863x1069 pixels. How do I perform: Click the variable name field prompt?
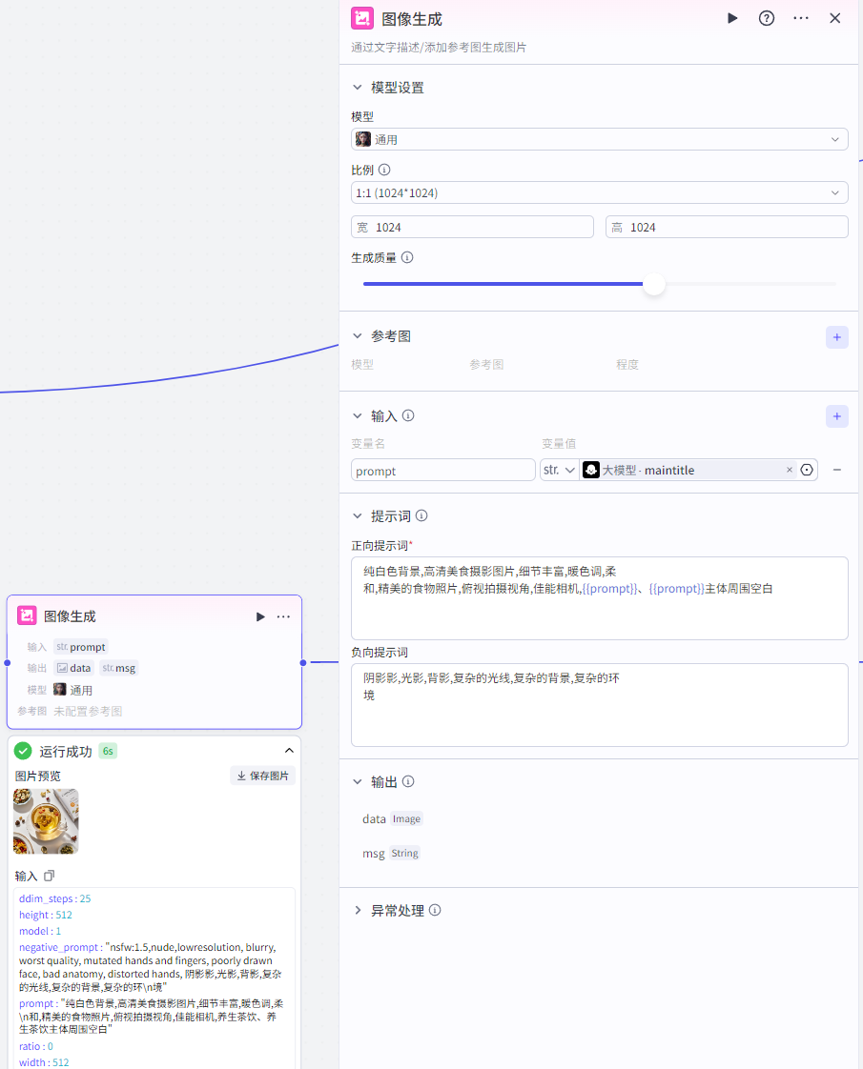(x=442, y=471)
